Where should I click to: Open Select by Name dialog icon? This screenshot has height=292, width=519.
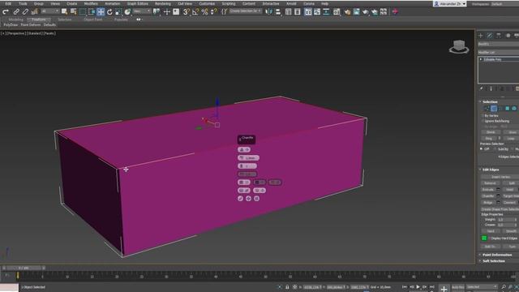[x=73, y=12]
